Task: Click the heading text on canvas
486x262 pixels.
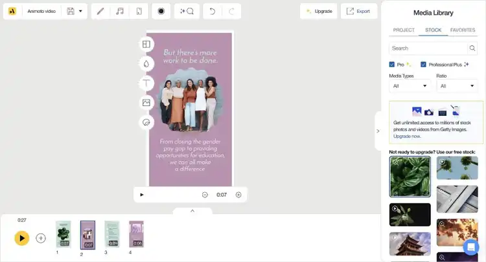Action: (x=191, y=56)
